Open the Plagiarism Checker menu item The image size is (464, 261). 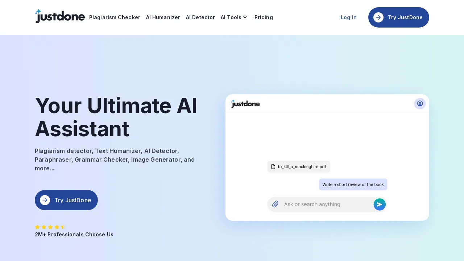click(115, 17)
